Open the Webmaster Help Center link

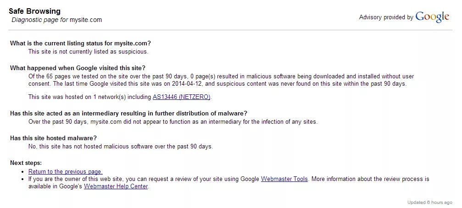tap(116, 186)
